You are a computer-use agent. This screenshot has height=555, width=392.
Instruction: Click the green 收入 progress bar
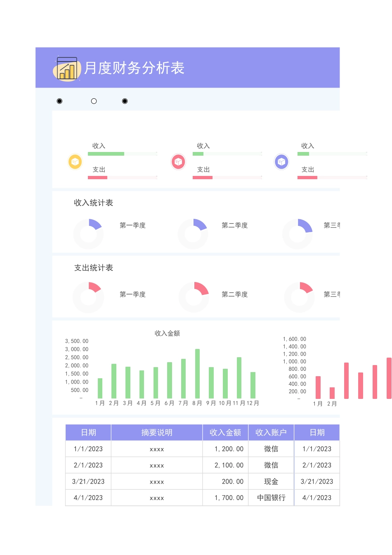(x=105, y=154)
